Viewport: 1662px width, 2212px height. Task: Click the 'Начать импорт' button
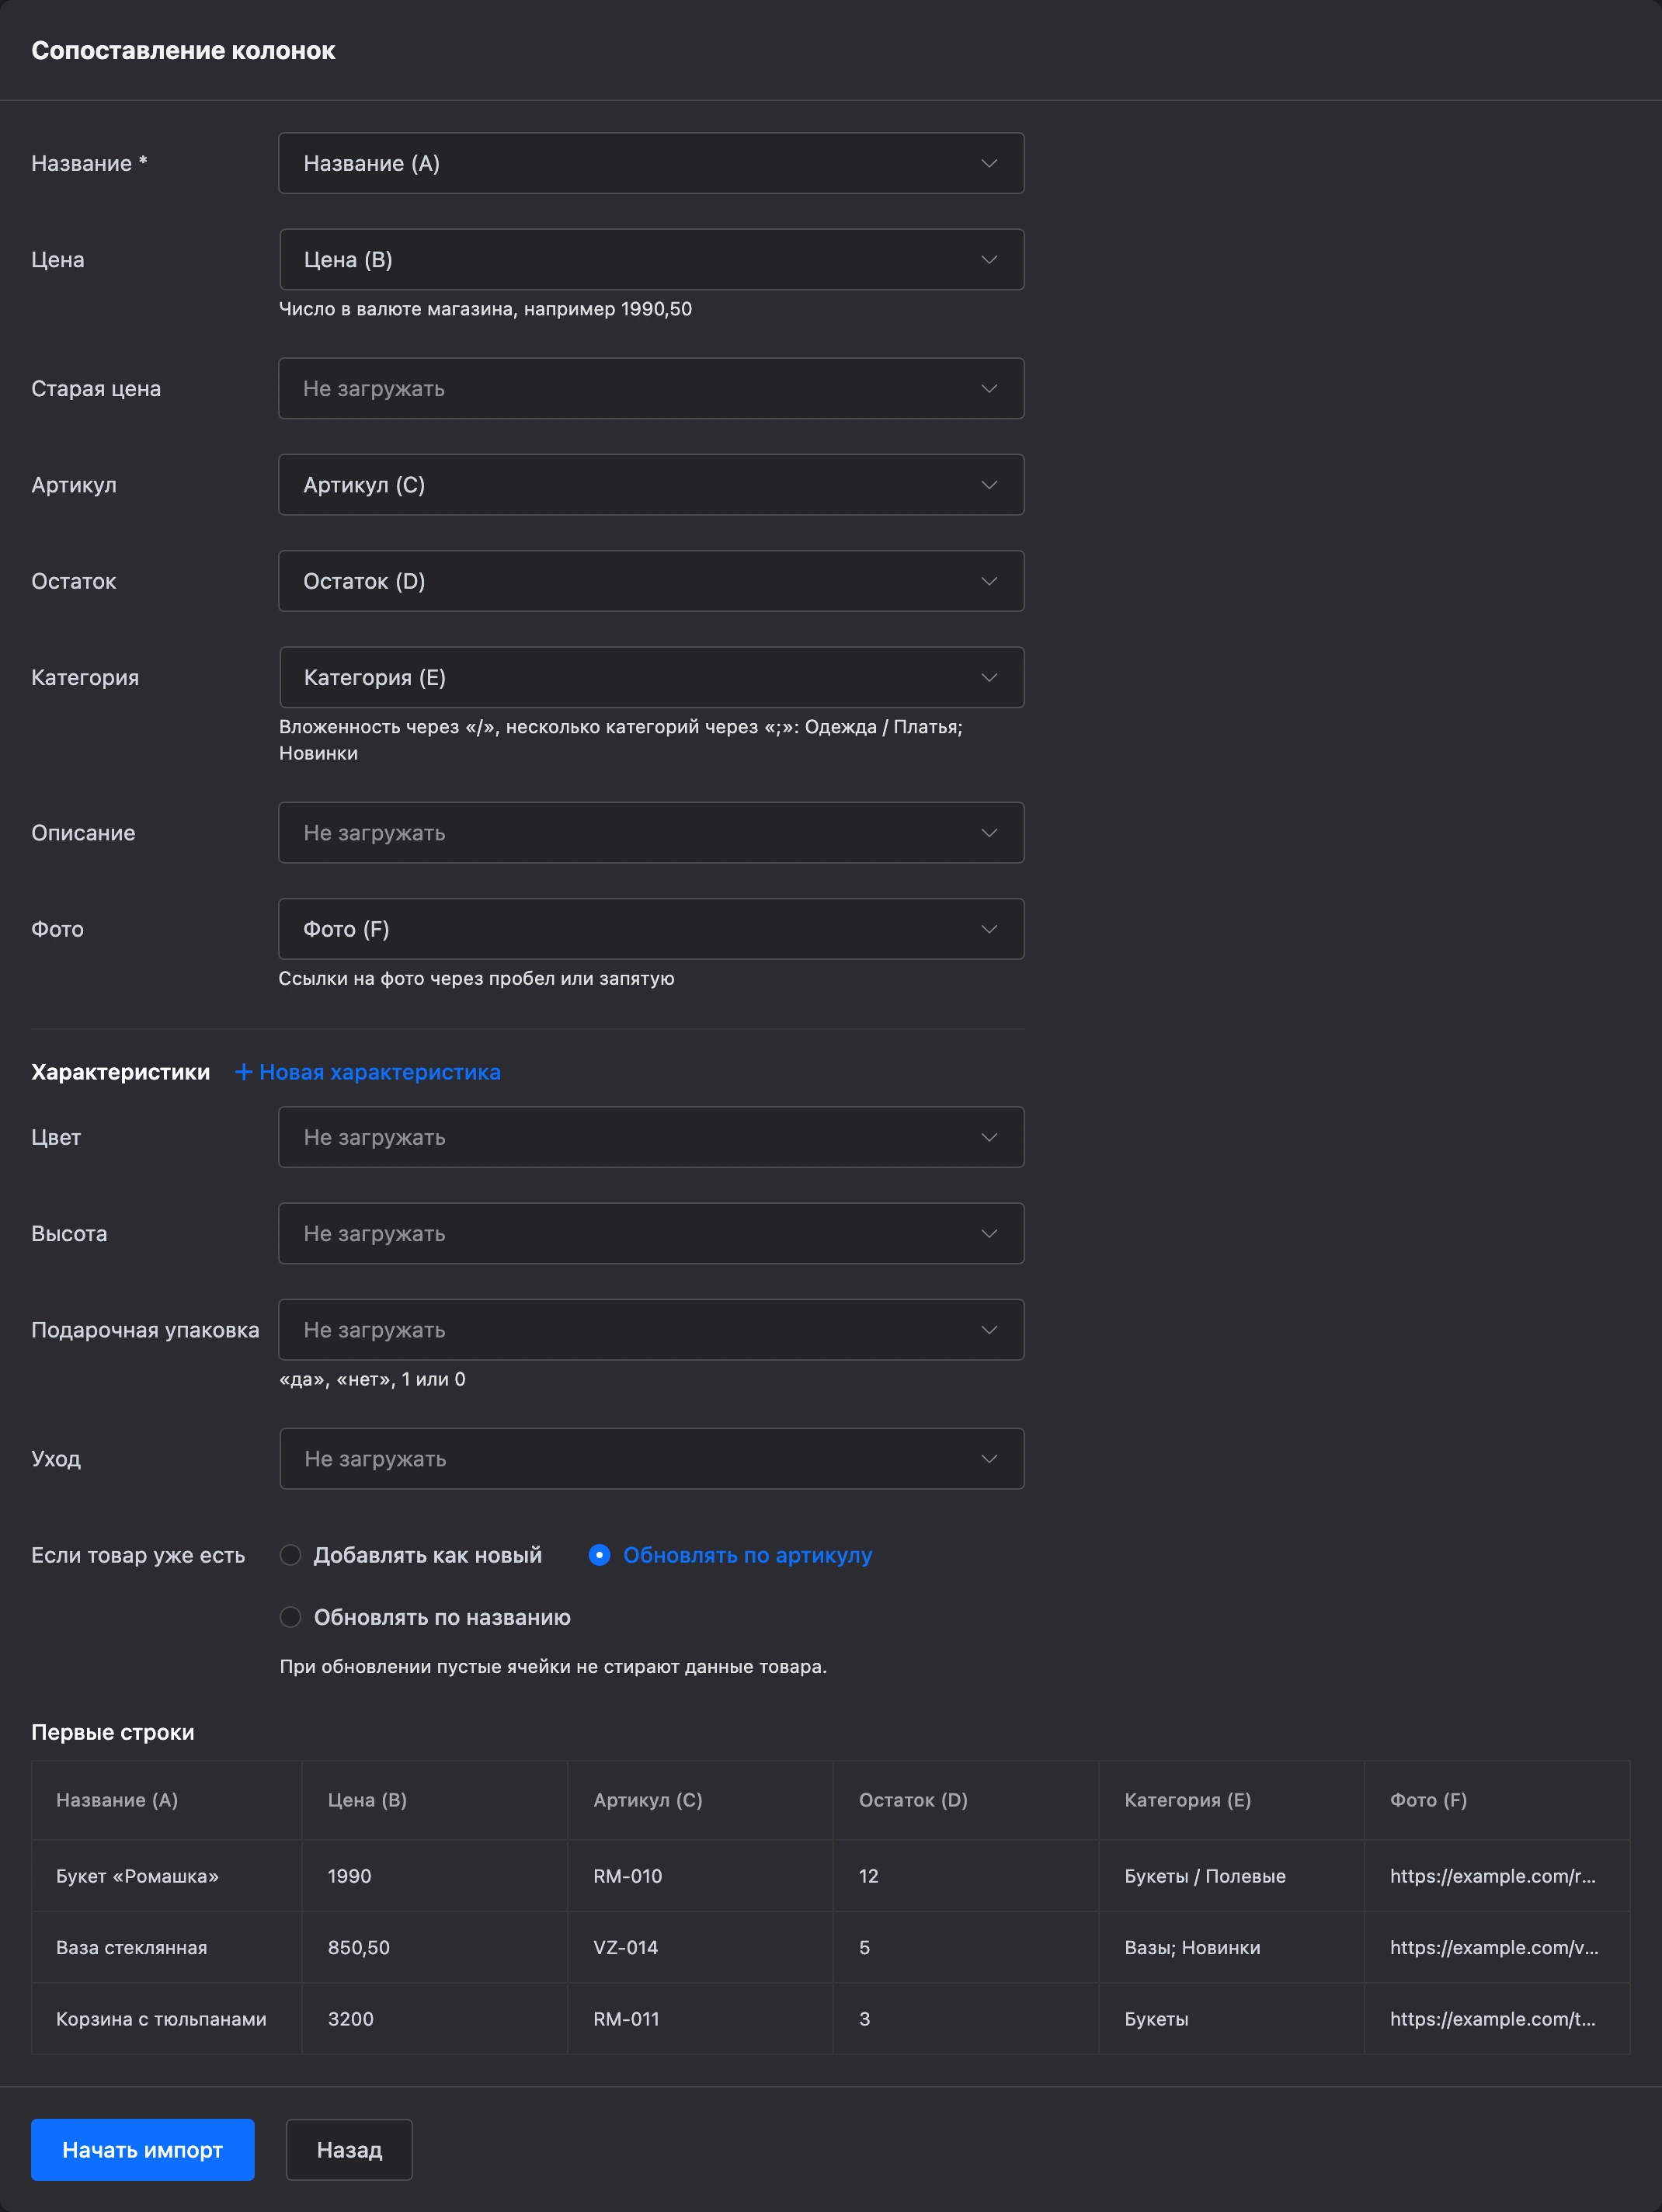tap(143, 2150)
